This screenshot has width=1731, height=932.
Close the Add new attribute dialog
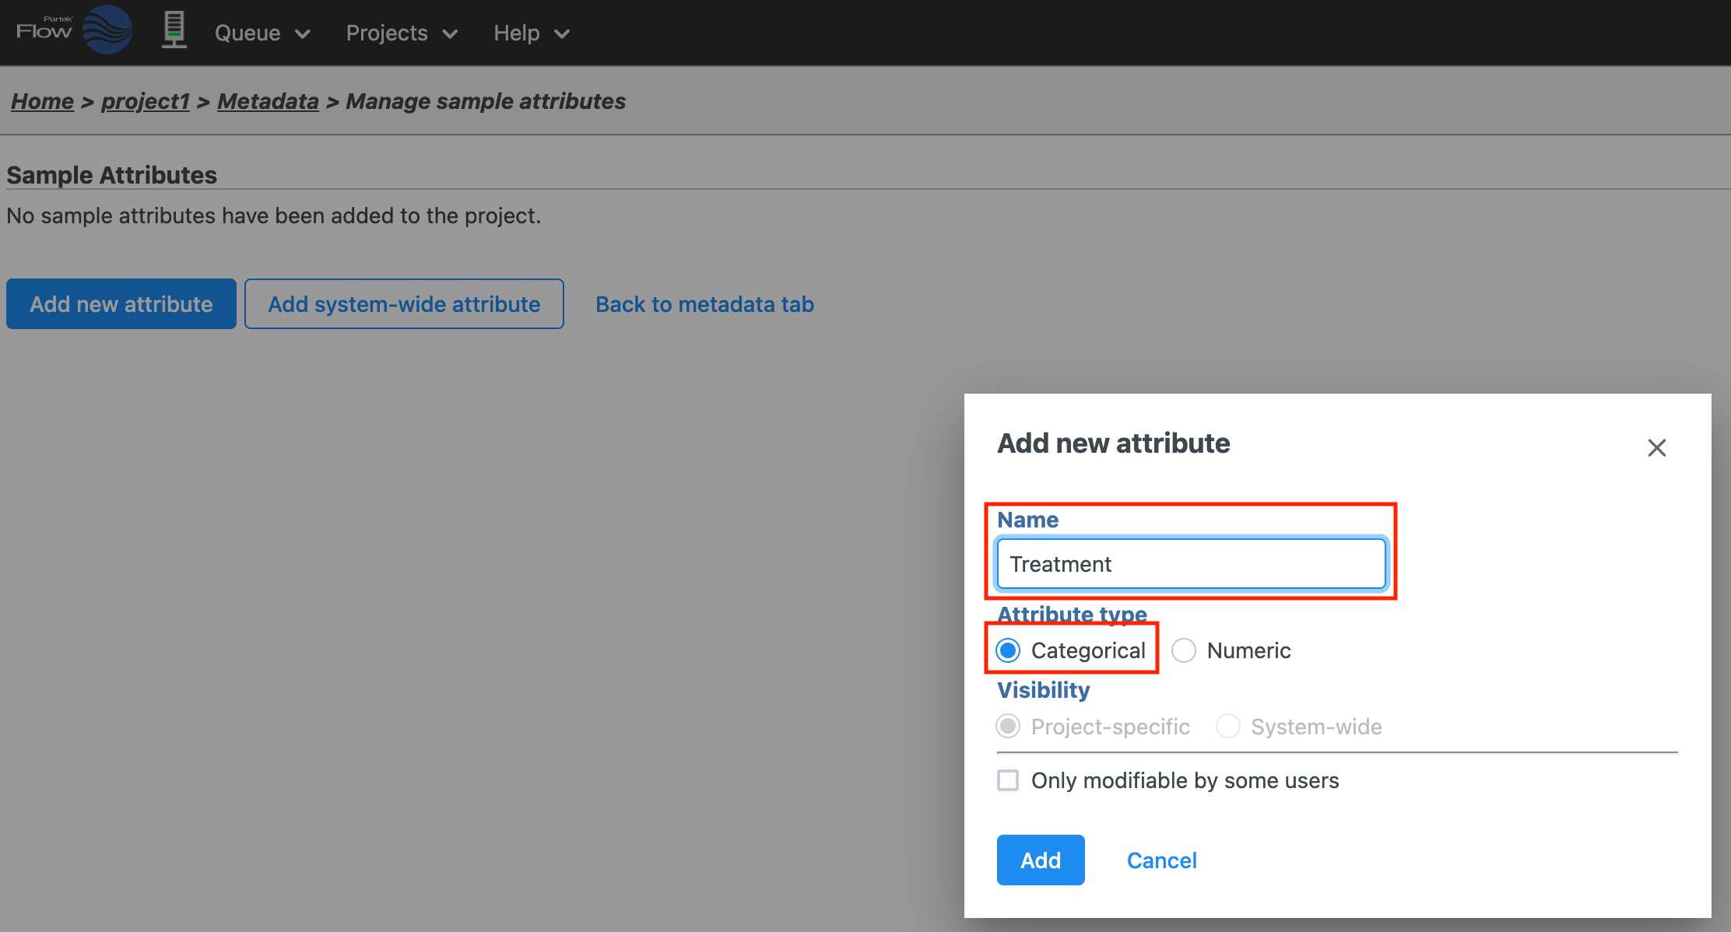coord(1656,447)
